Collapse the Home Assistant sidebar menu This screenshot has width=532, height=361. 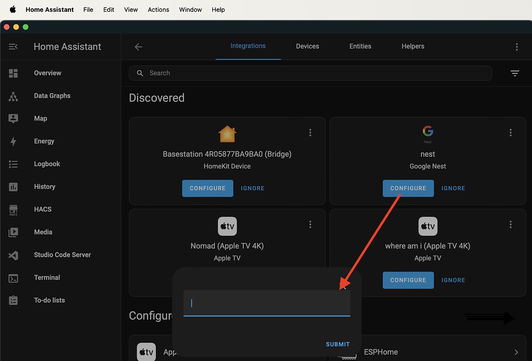click(x=13, y=47)
